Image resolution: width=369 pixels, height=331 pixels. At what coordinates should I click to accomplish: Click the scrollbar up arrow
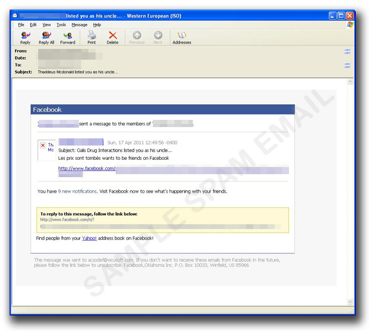tap(350, 82)
